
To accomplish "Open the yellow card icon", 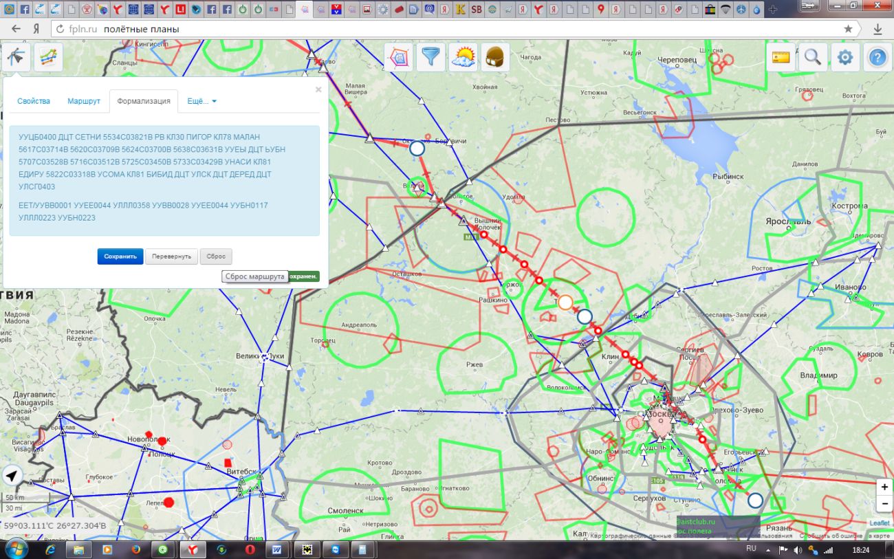I will point(781,58).
